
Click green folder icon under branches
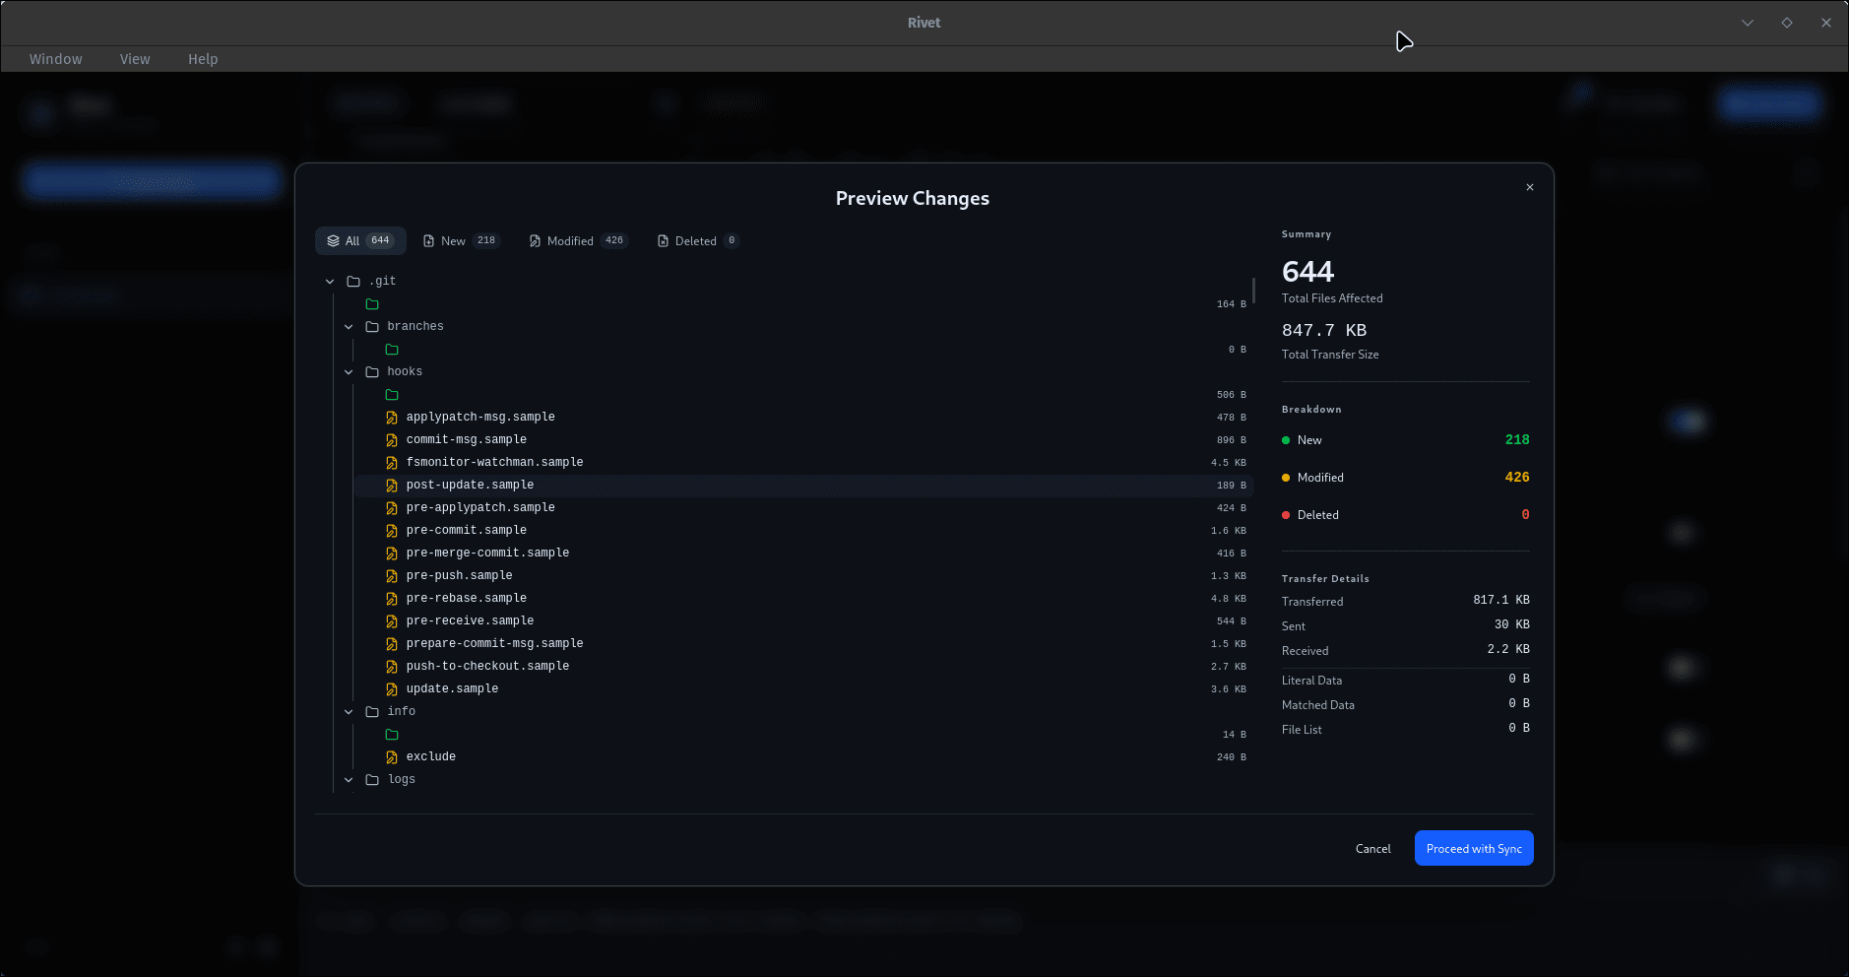392,350
